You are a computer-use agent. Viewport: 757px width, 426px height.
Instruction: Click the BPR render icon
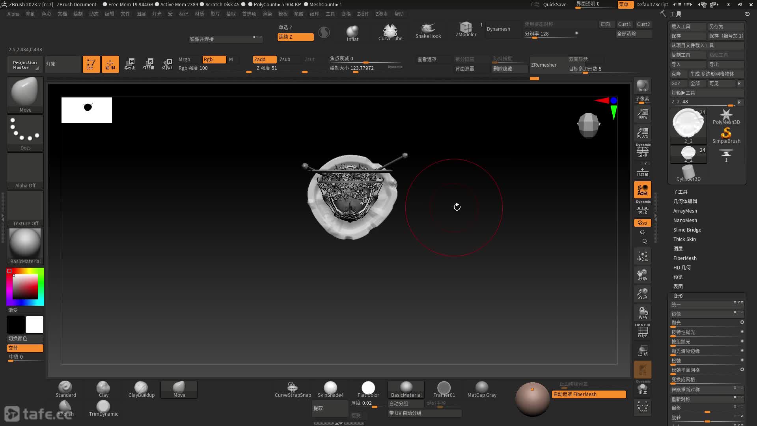(642, 86)
